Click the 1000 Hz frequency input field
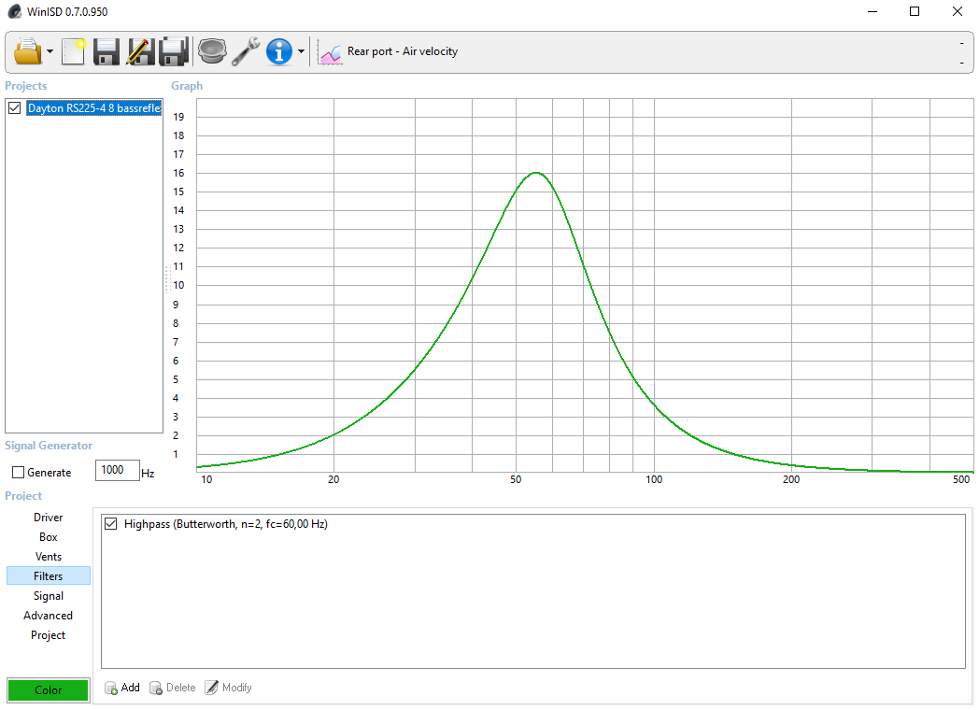This screenshot has width=979, height=710. pos(117,470)
